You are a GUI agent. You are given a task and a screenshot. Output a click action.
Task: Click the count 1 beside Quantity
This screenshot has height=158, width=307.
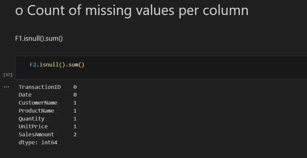pos(75,119)
